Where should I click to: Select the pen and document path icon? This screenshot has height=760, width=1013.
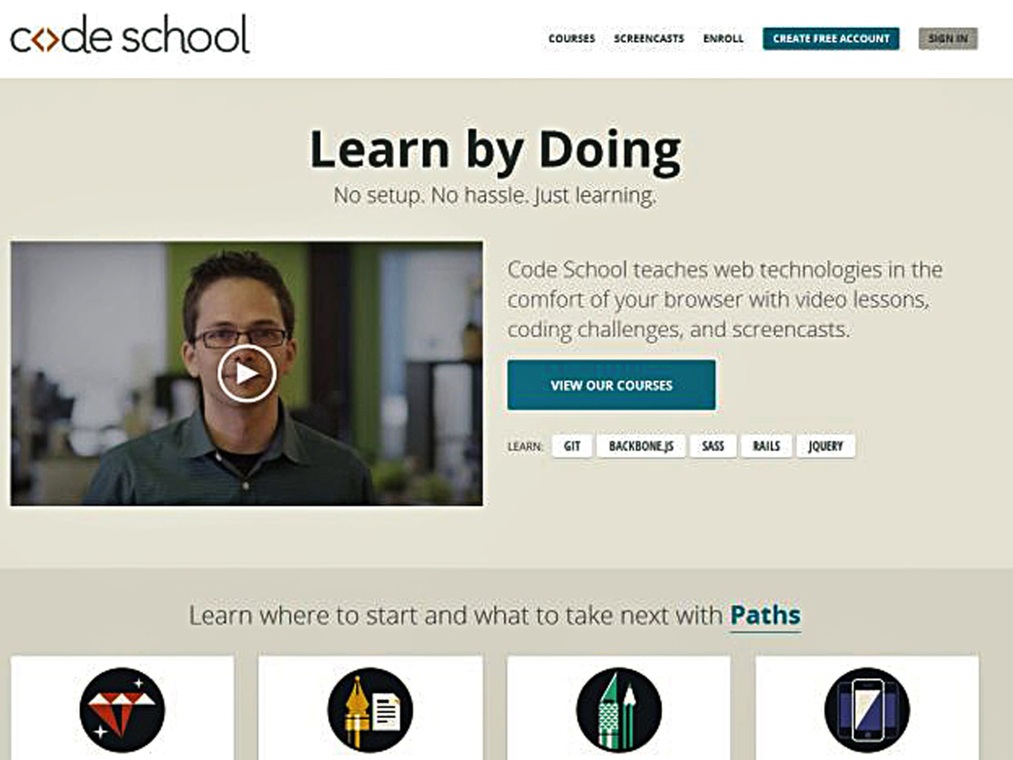click(x=370, y=710)
